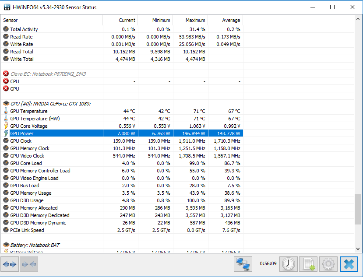The height and width of the screenshot is (277, 363).
Task: Click the thermometer icon of GPU Temperature
Action: 6,111
